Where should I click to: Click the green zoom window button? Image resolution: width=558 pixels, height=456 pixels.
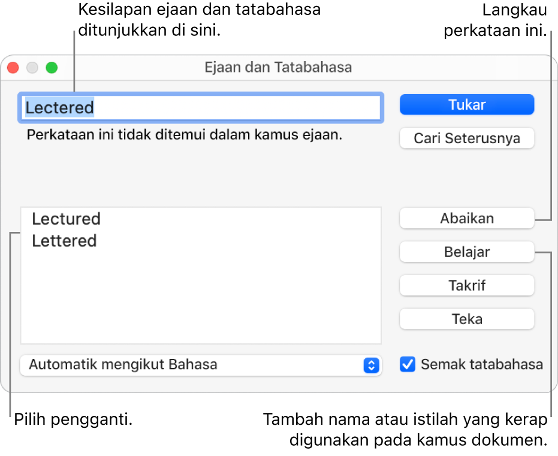click(x=52, y=68)
